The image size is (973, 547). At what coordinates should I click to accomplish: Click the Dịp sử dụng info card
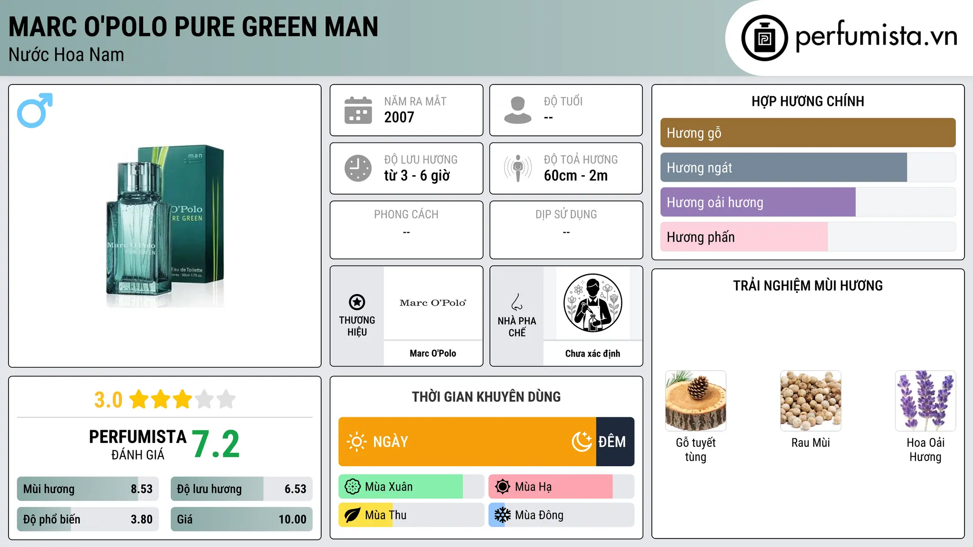click(x=566, y=230)
